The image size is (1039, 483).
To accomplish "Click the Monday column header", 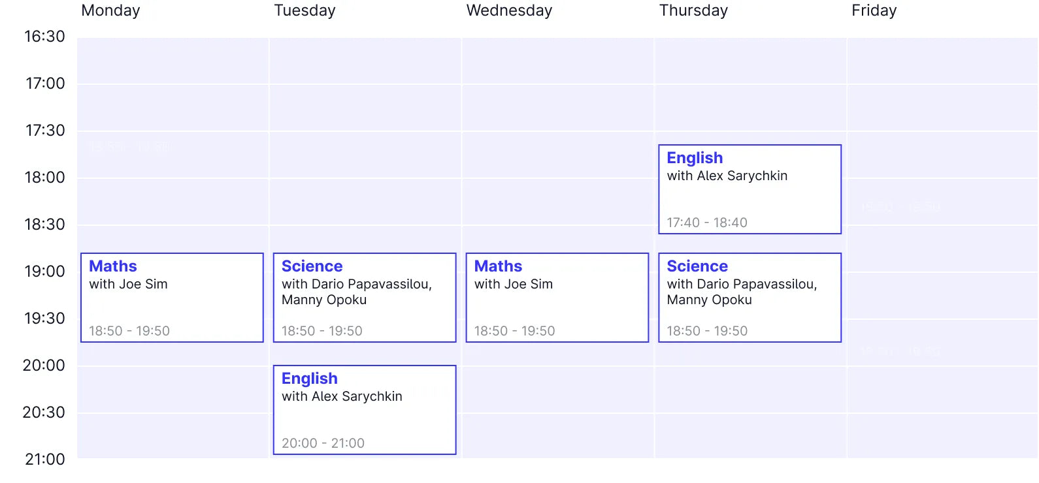I will pyautogui.click(x=110, y=10).
